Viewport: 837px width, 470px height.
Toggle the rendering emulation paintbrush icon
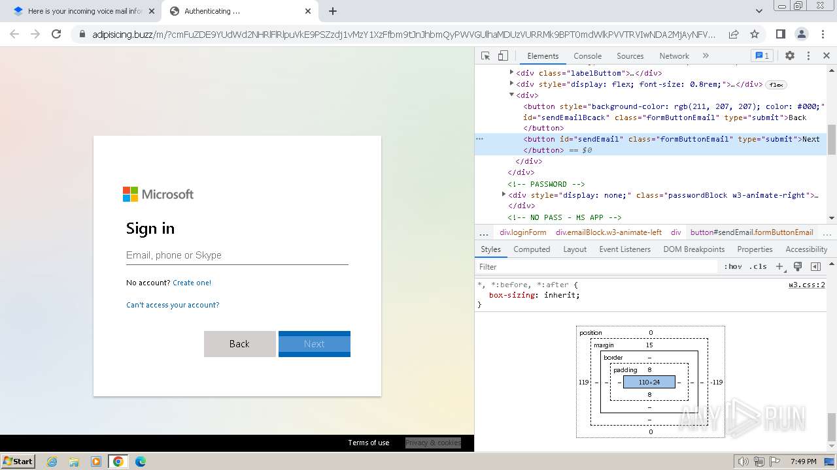click(x=798, y=266)
